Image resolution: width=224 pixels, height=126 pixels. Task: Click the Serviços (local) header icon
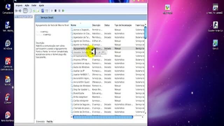pos(38,17)
